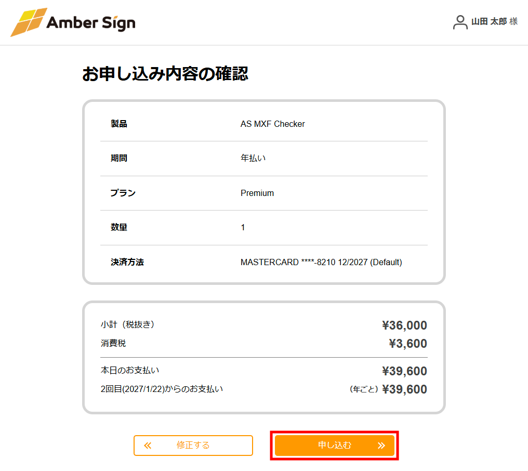Expand the 製品 row details
Screen dimensions: 528x471
pyautogui.click(x=264, y=124)
